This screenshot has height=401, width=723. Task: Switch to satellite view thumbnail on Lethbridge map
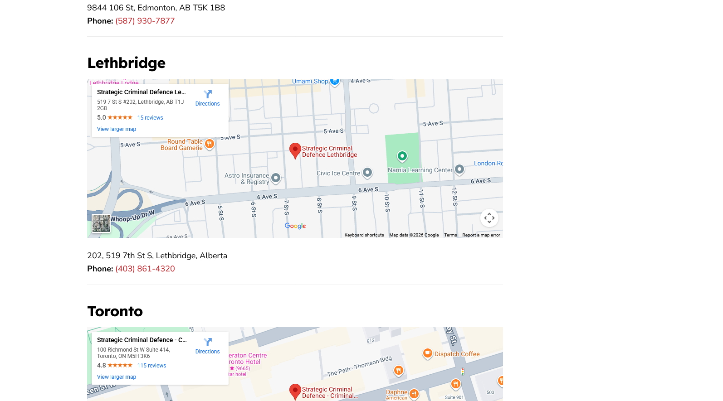101,223
